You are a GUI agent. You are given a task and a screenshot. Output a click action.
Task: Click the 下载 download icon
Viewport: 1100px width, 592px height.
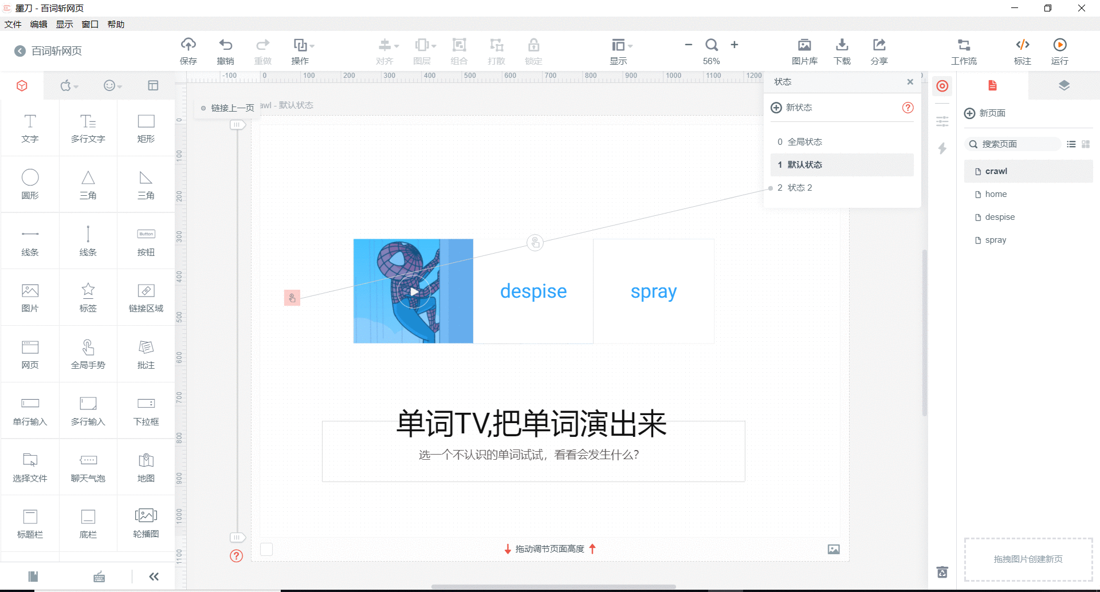pos(842,45)
